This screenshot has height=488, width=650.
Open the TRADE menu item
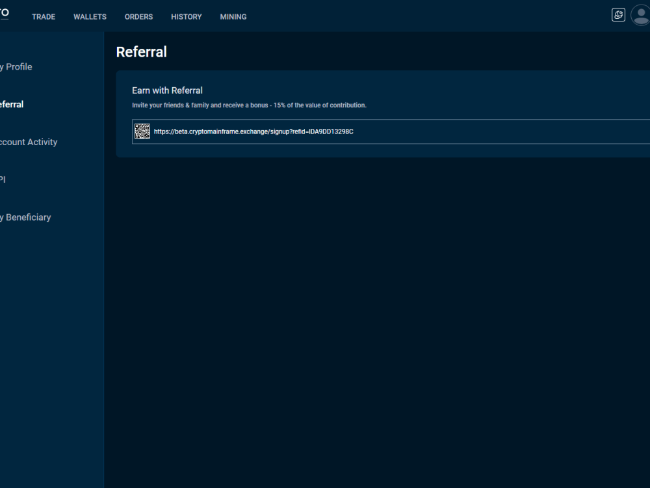click(x=44, y=17)
